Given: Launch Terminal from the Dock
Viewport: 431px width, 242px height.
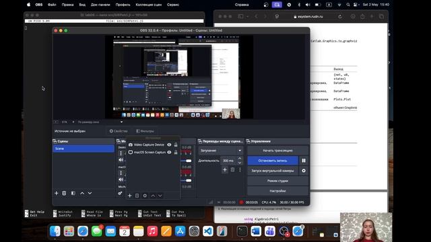Looking at the screenshot, I should (x=242, y=231).
